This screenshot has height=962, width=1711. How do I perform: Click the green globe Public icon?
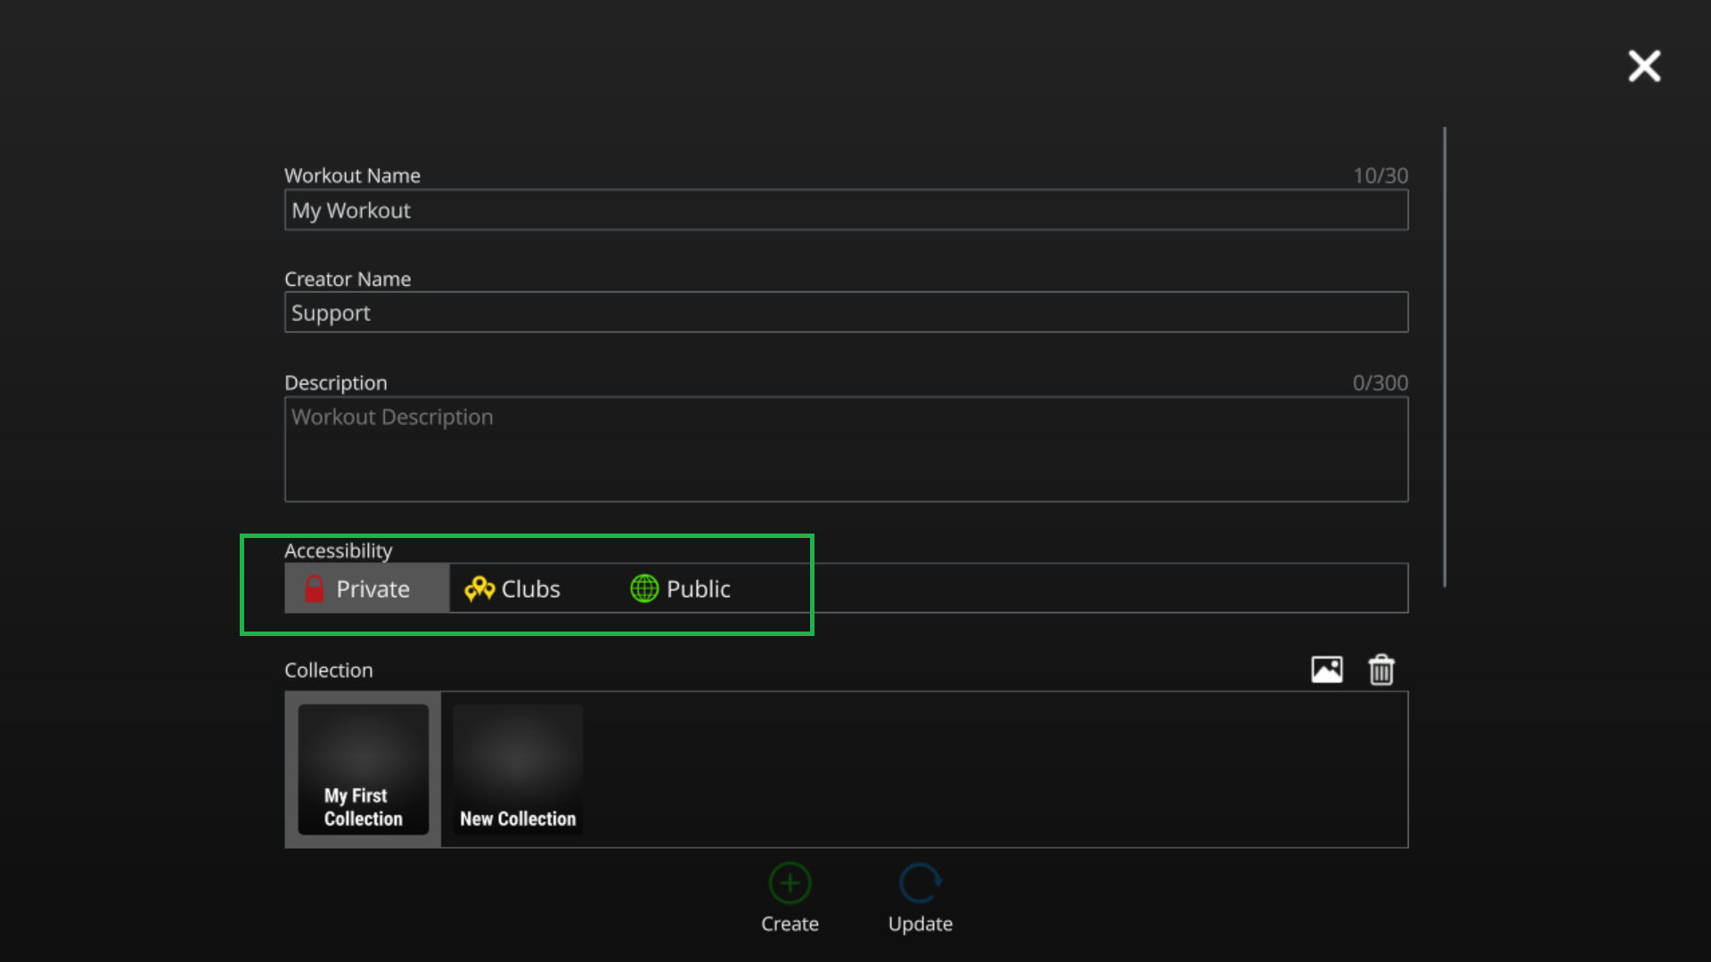click(x=644, y=589)
